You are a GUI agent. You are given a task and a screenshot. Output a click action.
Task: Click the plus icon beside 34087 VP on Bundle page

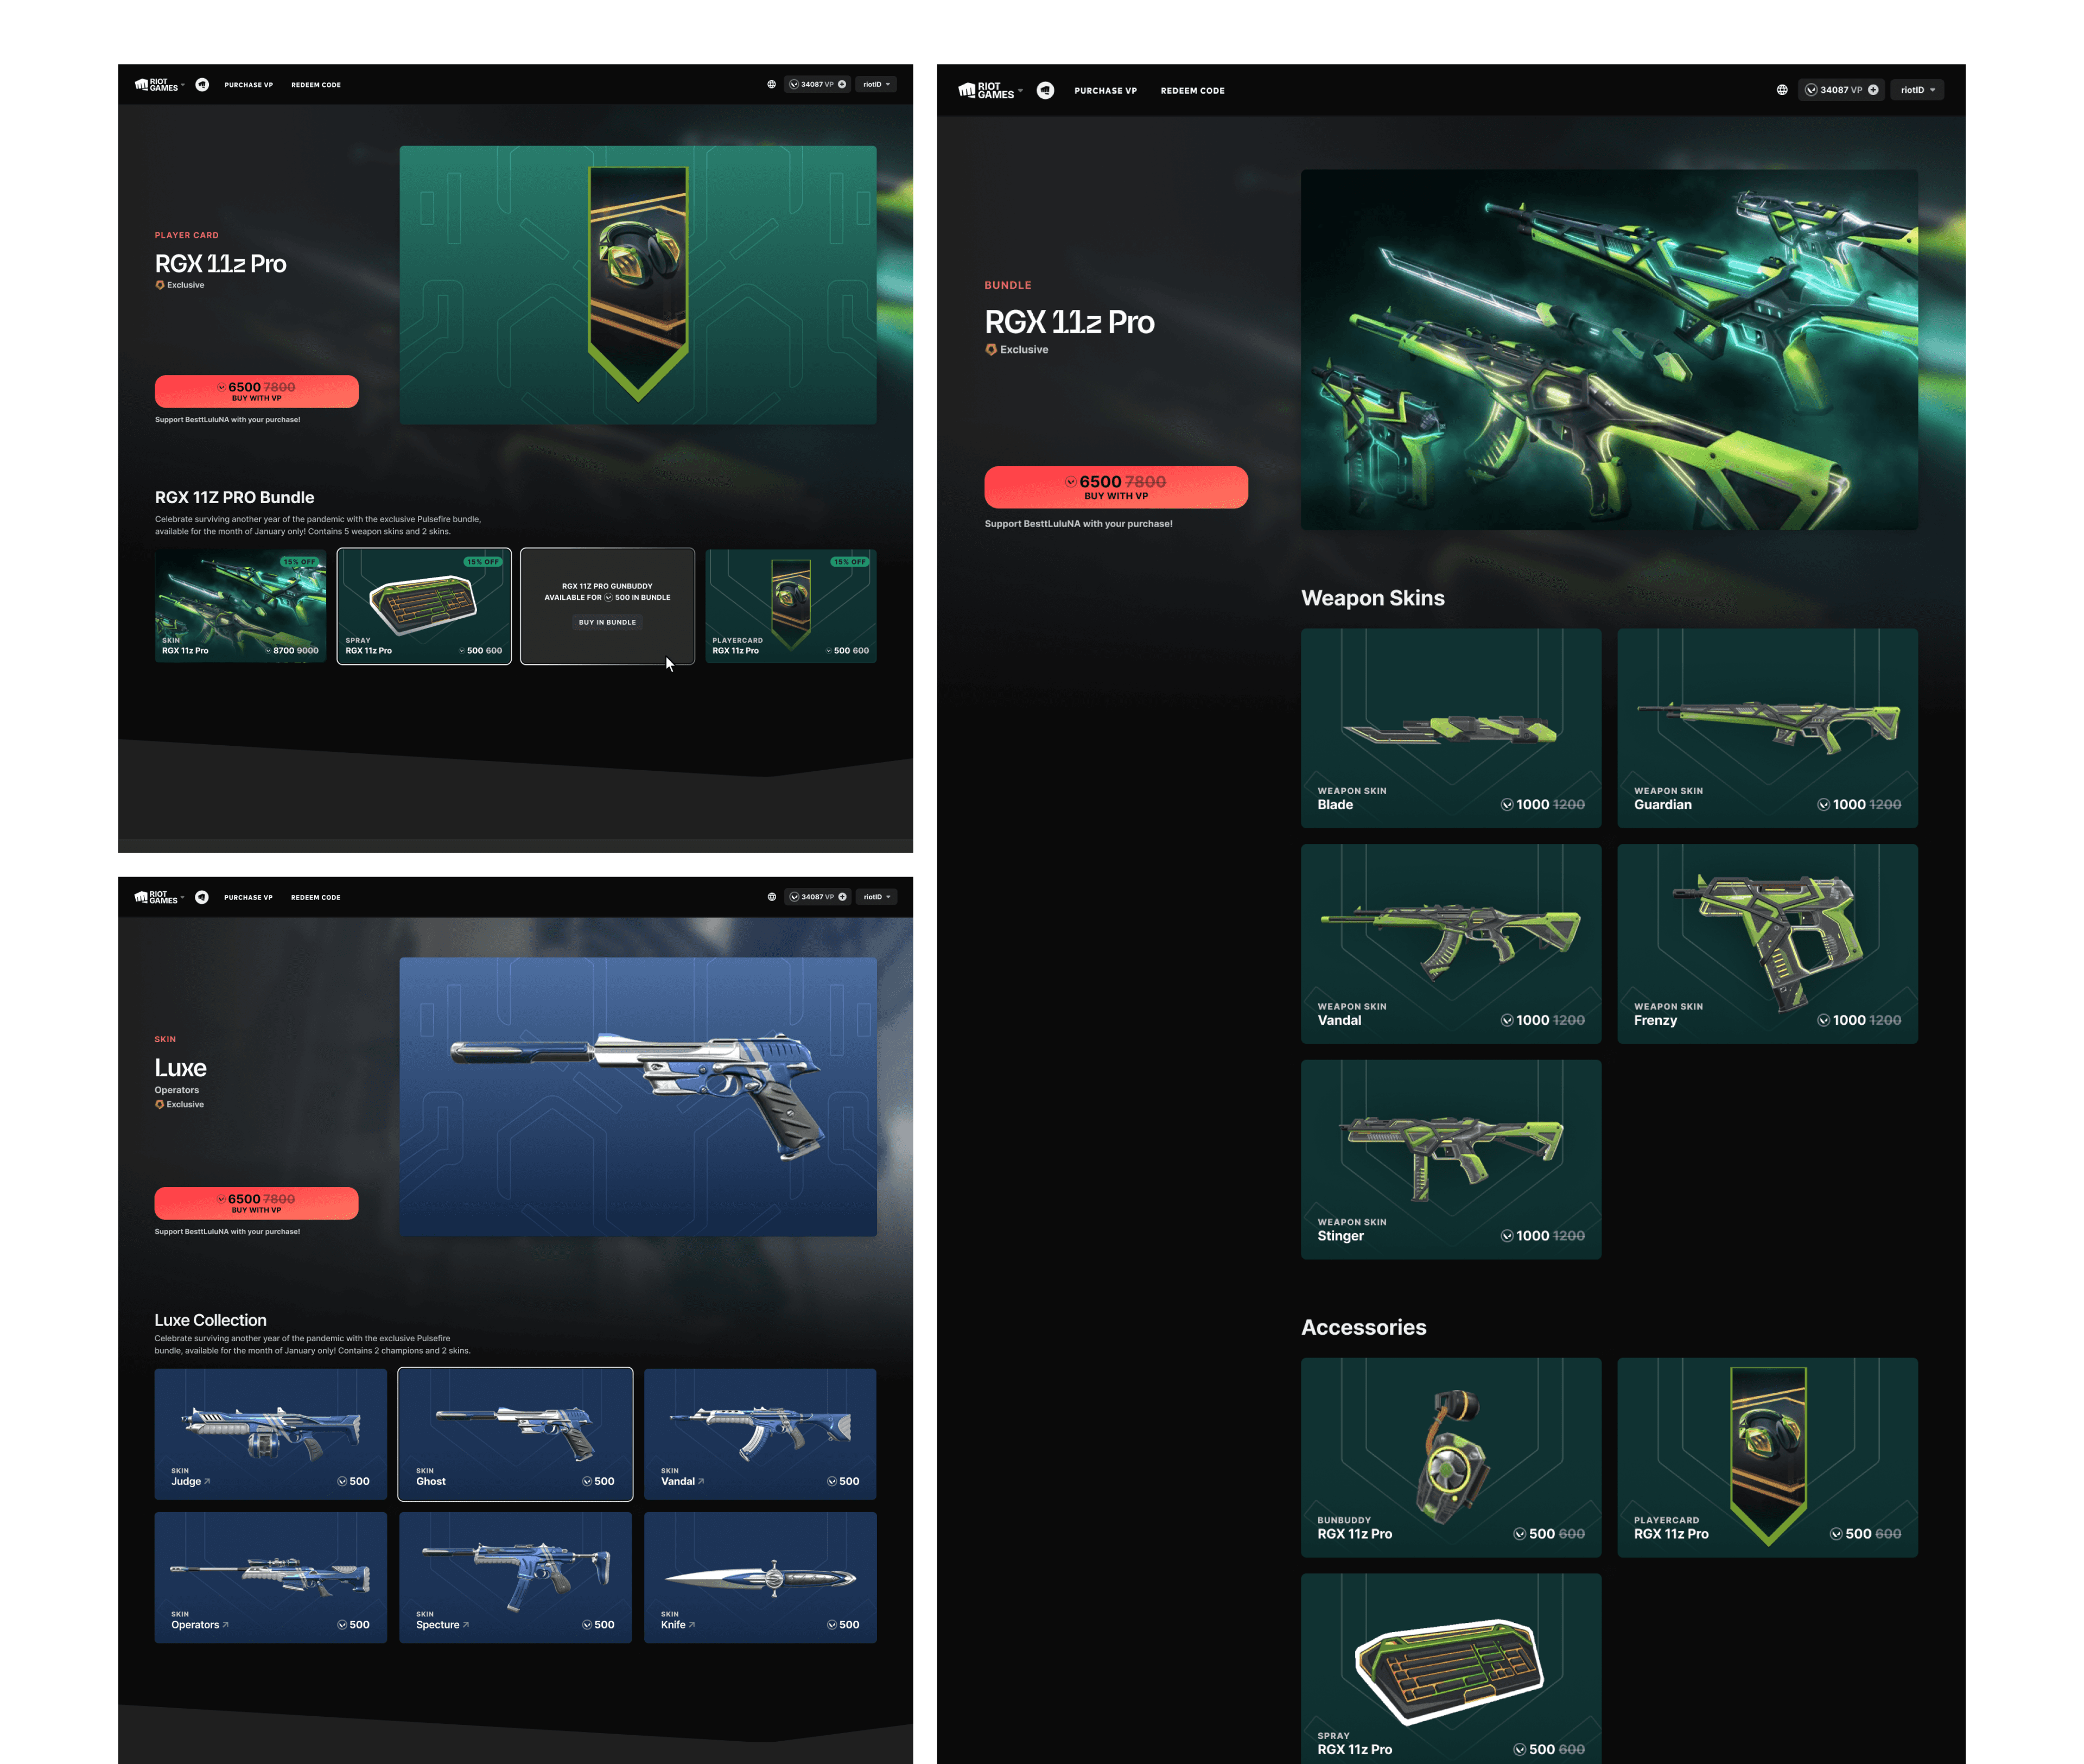1873,90
